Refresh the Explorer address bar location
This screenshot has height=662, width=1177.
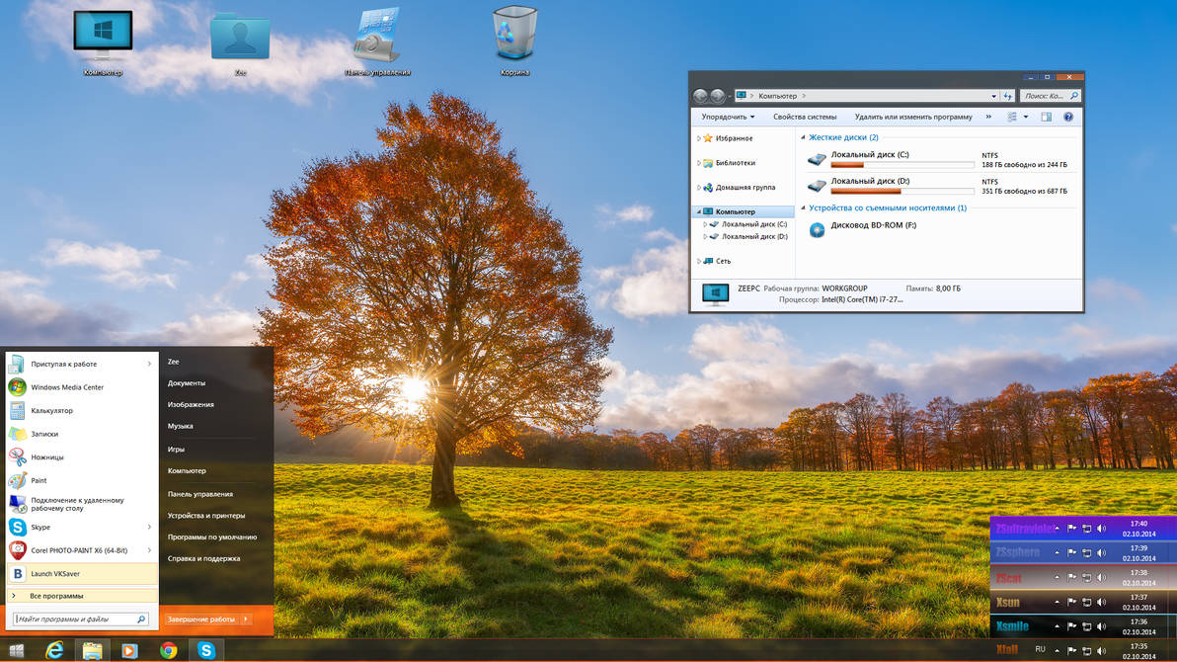click(x=1008, y=96)
